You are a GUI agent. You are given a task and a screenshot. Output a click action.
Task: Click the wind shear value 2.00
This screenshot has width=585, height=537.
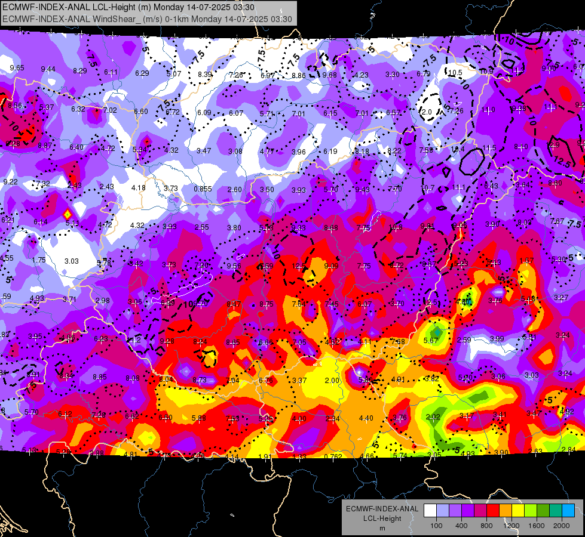coord(332,381)
